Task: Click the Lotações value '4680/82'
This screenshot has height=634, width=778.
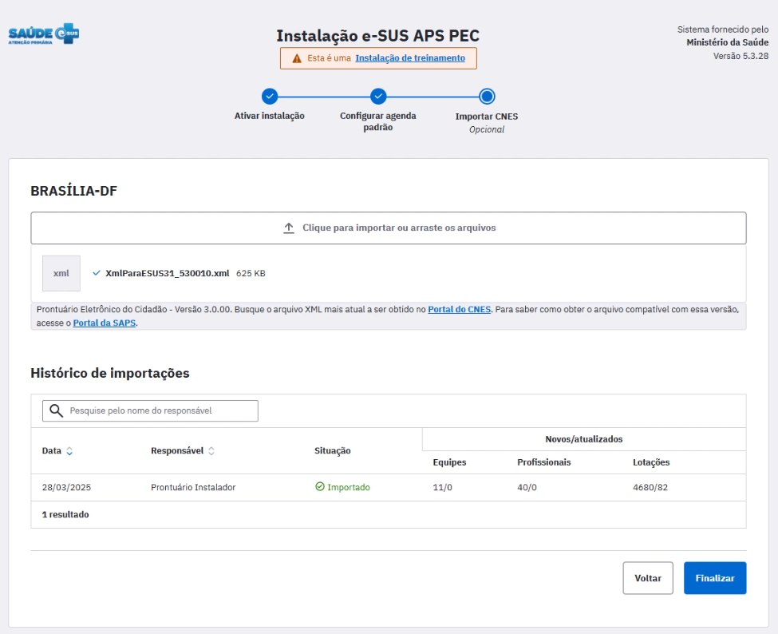Action: [650, 488]
